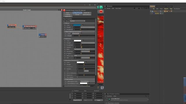Viewport: 186px width, 104px height.
Task: Open the Fresnel Type dropdown
Action: coord(84,56)
